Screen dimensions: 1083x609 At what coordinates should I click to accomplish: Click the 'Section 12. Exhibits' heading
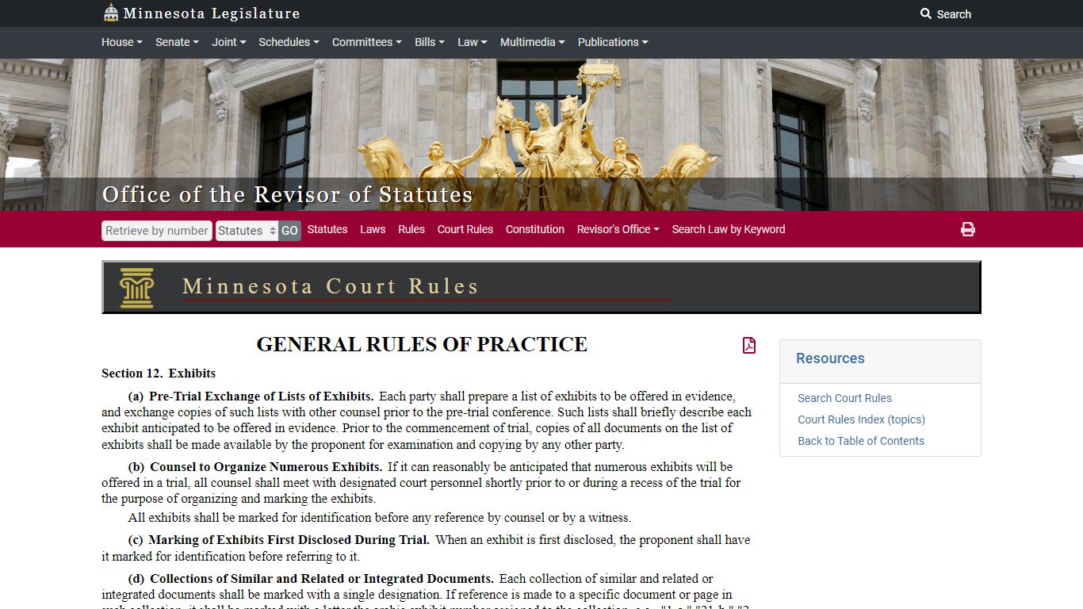tap(159, 373)
